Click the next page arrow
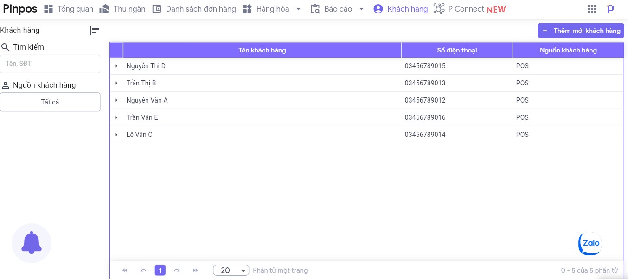Screen dimensions: 628x279 tap(177, 270)
